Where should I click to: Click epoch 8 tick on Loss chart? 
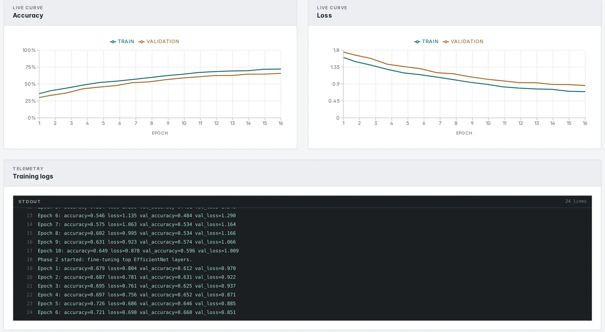[456, 123]
